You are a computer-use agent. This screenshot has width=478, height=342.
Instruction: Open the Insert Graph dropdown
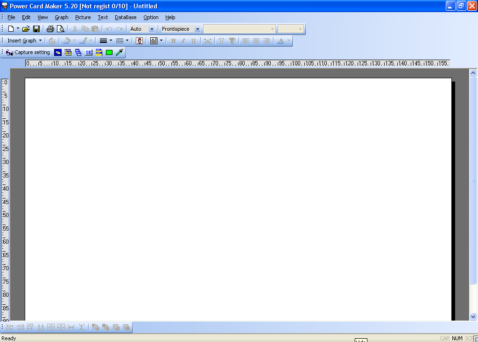24,41
